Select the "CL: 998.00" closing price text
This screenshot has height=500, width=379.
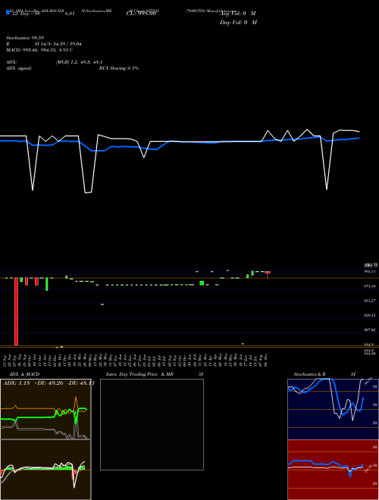(141, 14)
